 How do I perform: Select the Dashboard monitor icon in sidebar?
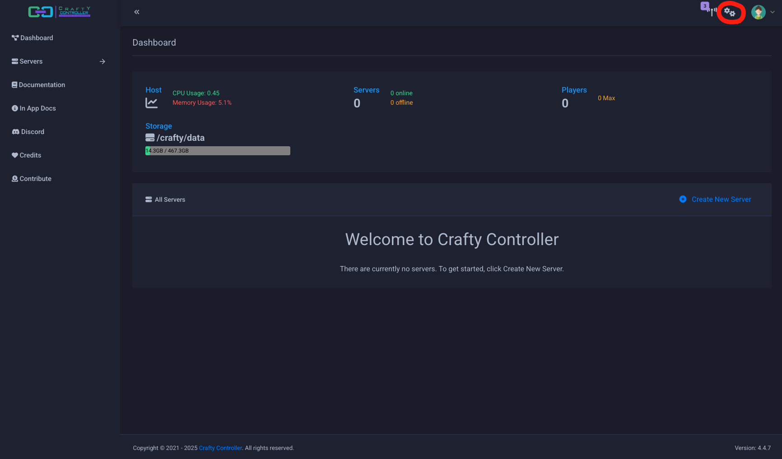[x=16, y=37]
